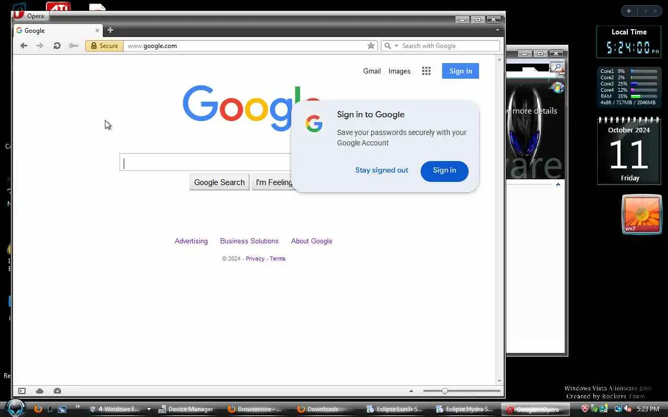Switch to Device Manager taskbar button
This screenshot has width=668, height=417.
[x=186, y=409]
